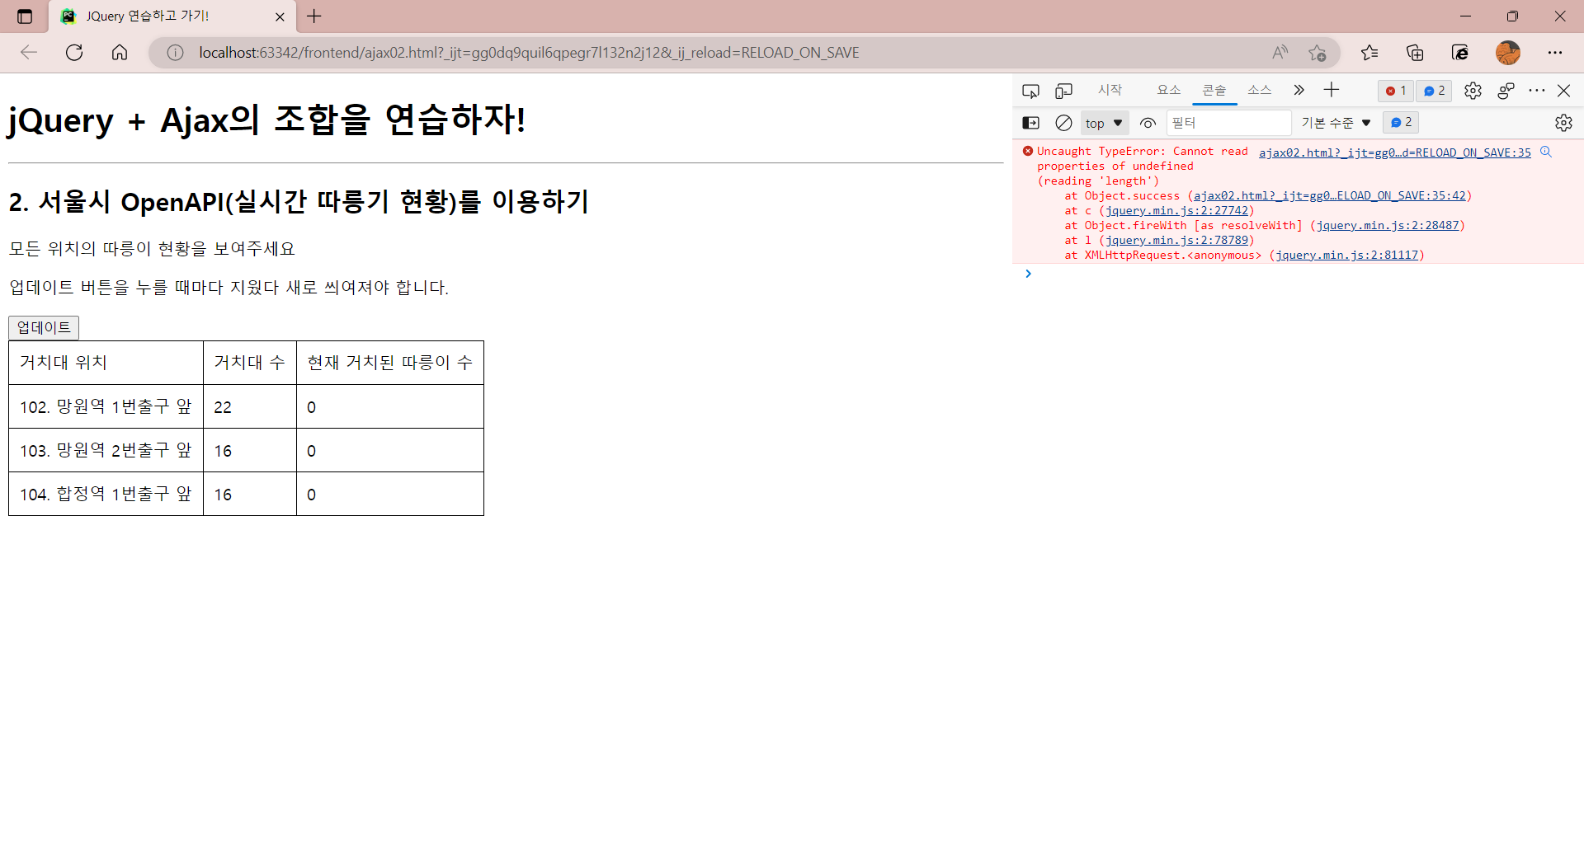Screen dimensions: 1584x849
Task: Click the 거치대 위치 table header
Action: click(x=106, y=363)
